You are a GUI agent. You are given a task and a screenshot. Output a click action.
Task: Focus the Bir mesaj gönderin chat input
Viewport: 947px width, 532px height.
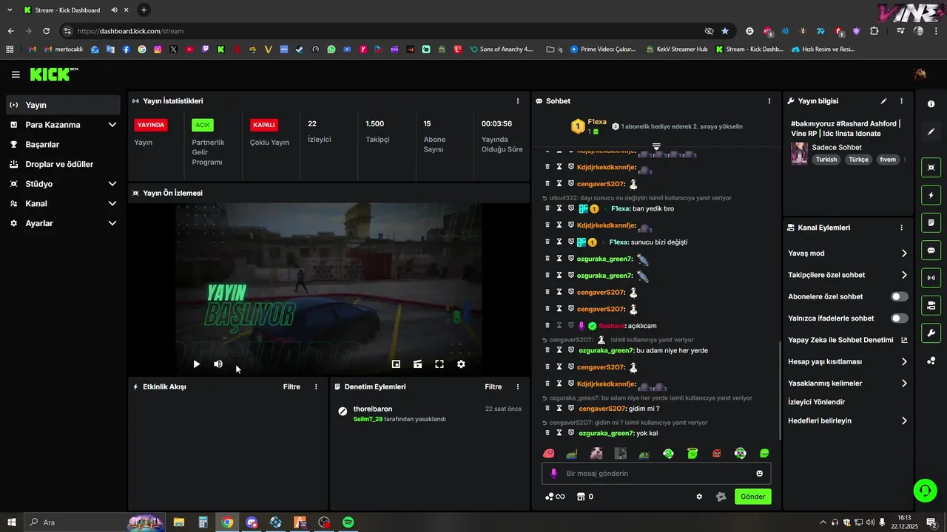pos(656,474)
